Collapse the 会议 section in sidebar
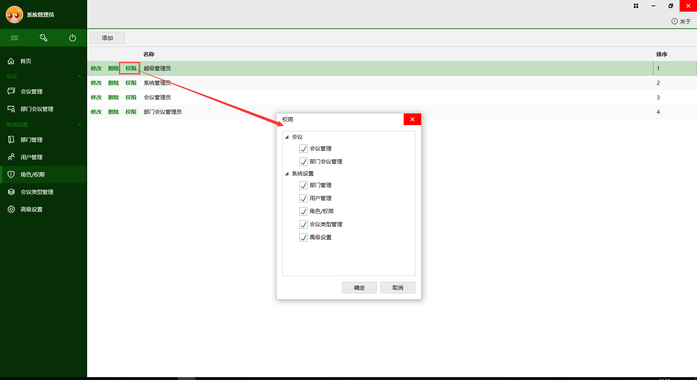This screenshot has height=380, width=697. tap(79, 77)
